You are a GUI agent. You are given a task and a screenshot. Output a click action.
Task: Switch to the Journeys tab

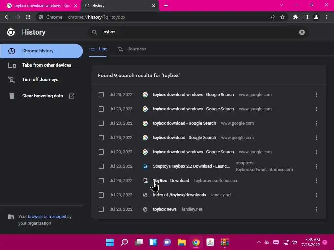coord(132,49)
